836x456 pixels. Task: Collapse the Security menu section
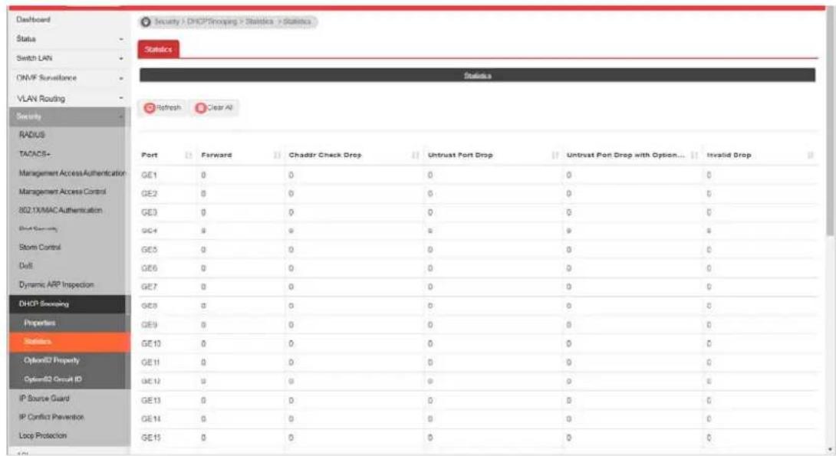(67, 116)
